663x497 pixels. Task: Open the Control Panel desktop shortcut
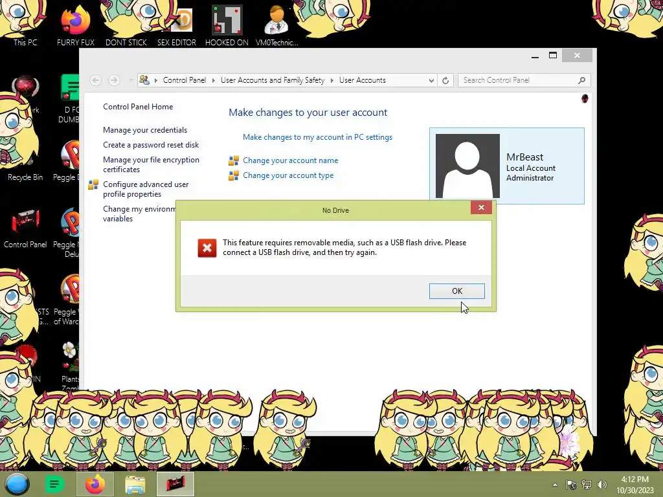tap(25, 228)
